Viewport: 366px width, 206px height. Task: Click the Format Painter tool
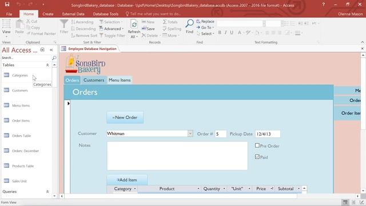[41, 34]
